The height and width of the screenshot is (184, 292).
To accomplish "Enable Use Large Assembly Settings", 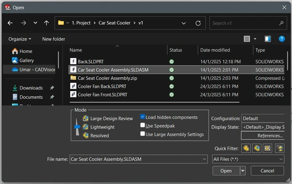I will pos(143,134).
